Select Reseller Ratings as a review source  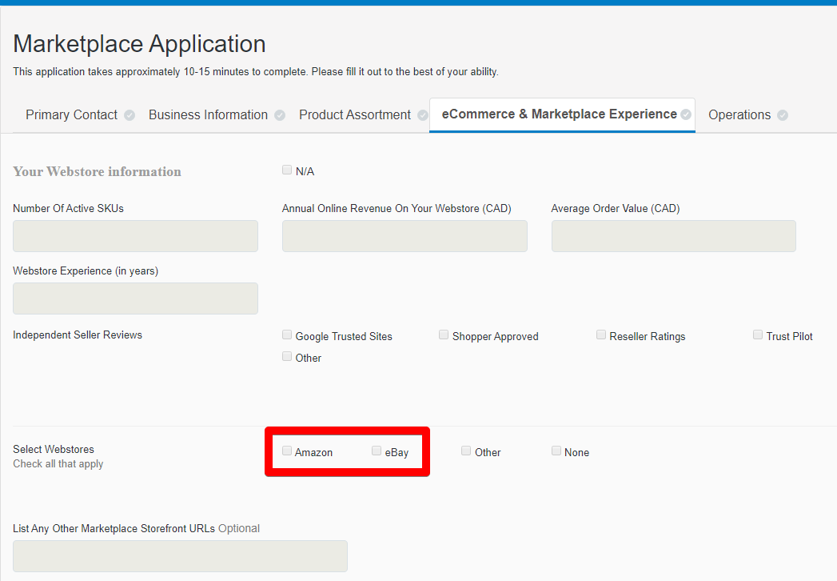pos(600,334)
